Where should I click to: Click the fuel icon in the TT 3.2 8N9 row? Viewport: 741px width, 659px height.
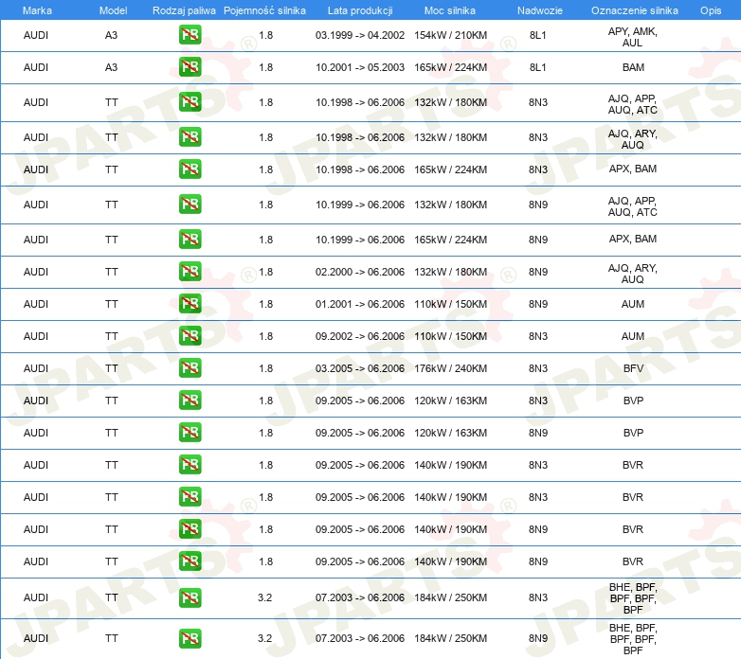(x=190, y=638)
